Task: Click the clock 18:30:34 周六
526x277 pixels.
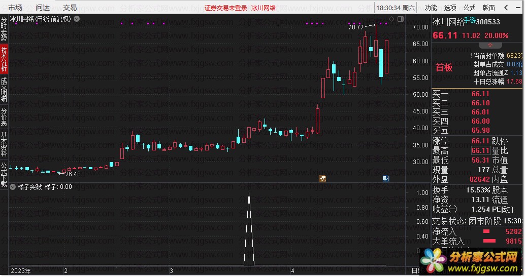Action: click(x=395, y=8)
